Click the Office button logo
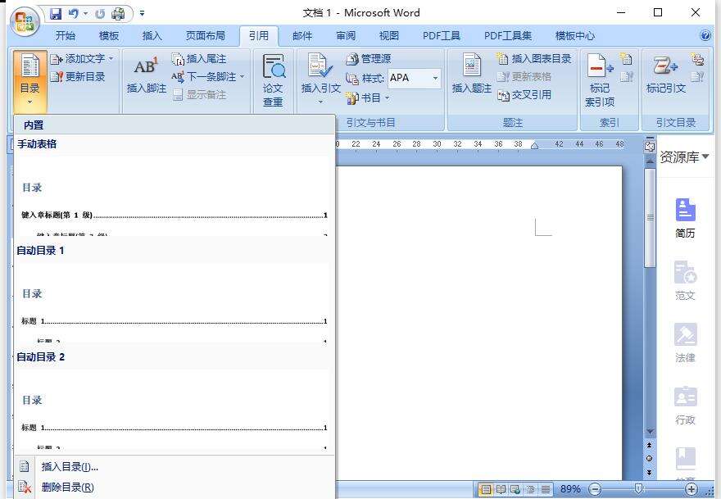 coord(25,21)
